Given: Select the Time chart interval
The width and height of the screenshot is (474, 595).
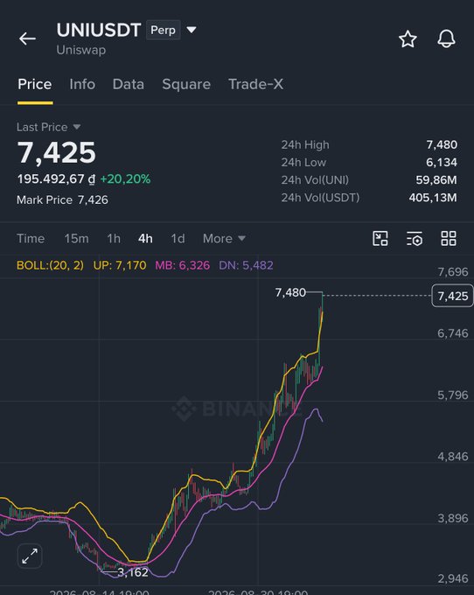Looking at the screenshot, I should (x=31, y=238).
